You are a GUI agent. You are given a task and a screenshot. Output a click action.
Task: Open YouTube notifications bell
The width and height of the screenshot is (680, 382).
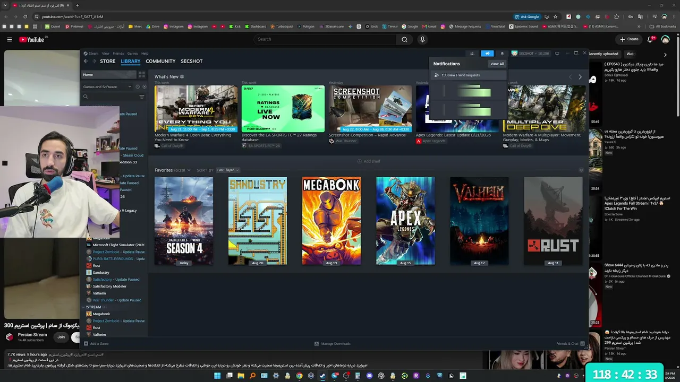650,39
